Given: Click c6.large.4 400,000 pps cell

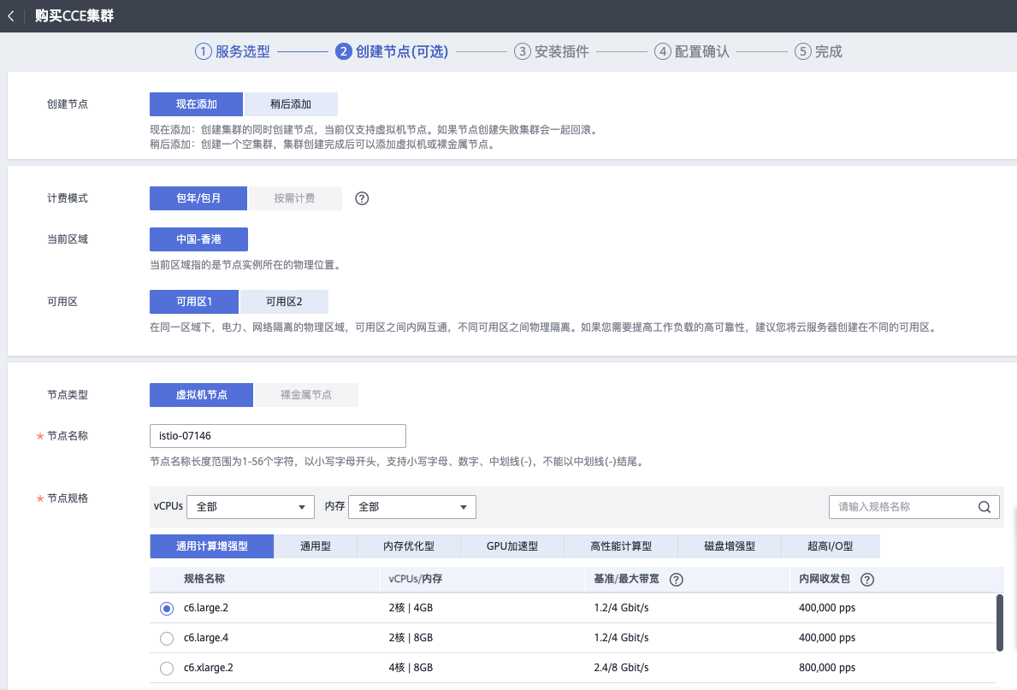Looking at the screenshot, I should [827, 638].
